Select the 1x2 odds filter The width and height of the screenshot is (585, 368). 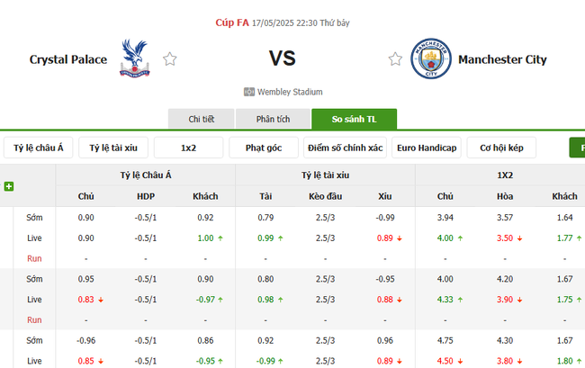coord(189,148)
